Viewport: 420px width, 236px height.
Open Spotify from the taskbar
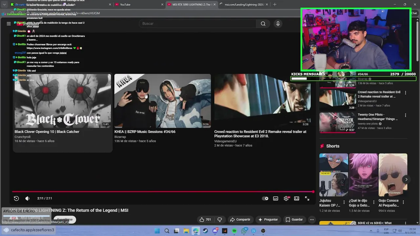234,231
